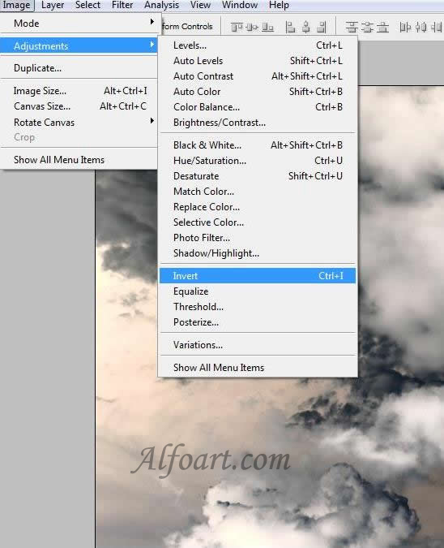Click the Align bottom edges icon

point(267,27)
